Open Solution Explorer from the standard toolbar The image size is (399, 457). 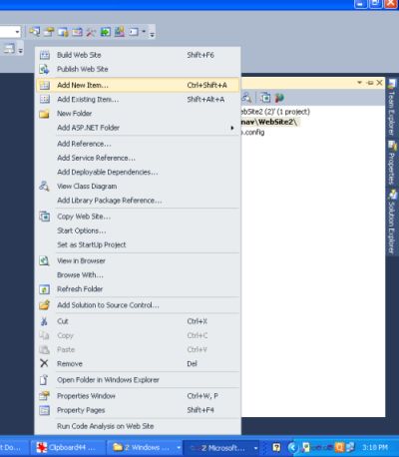[34, 32]
